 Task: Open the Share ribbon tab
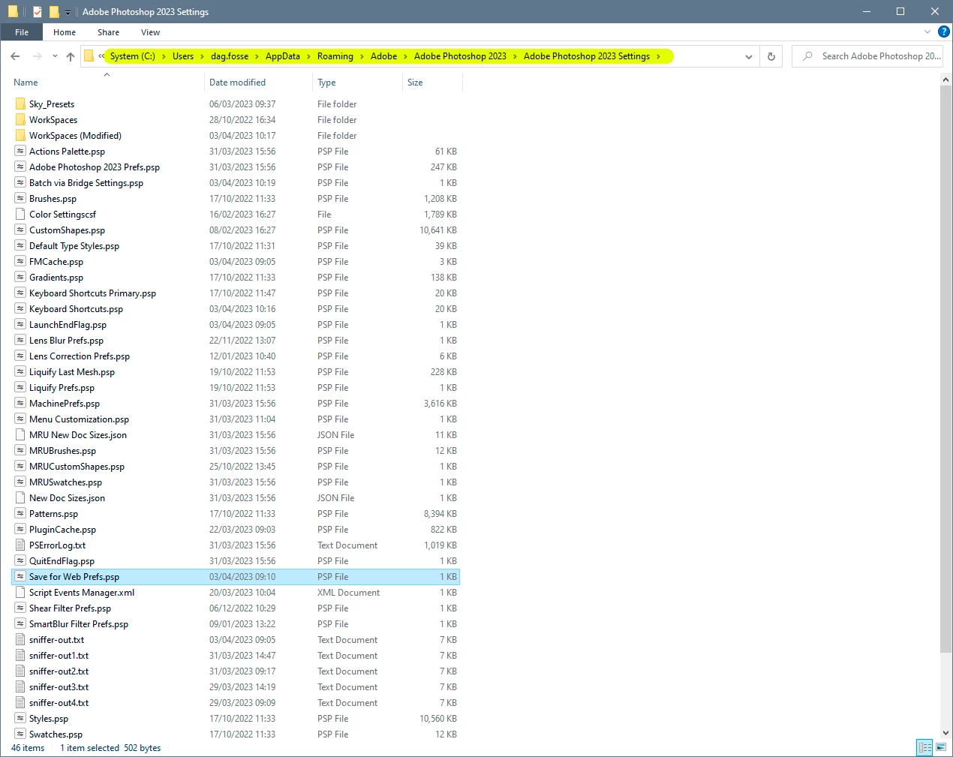[108, 32]
